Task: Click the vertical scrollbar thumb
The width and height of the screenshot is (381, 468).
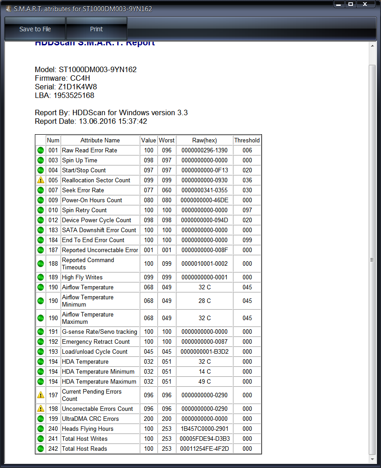Action: 372,260
